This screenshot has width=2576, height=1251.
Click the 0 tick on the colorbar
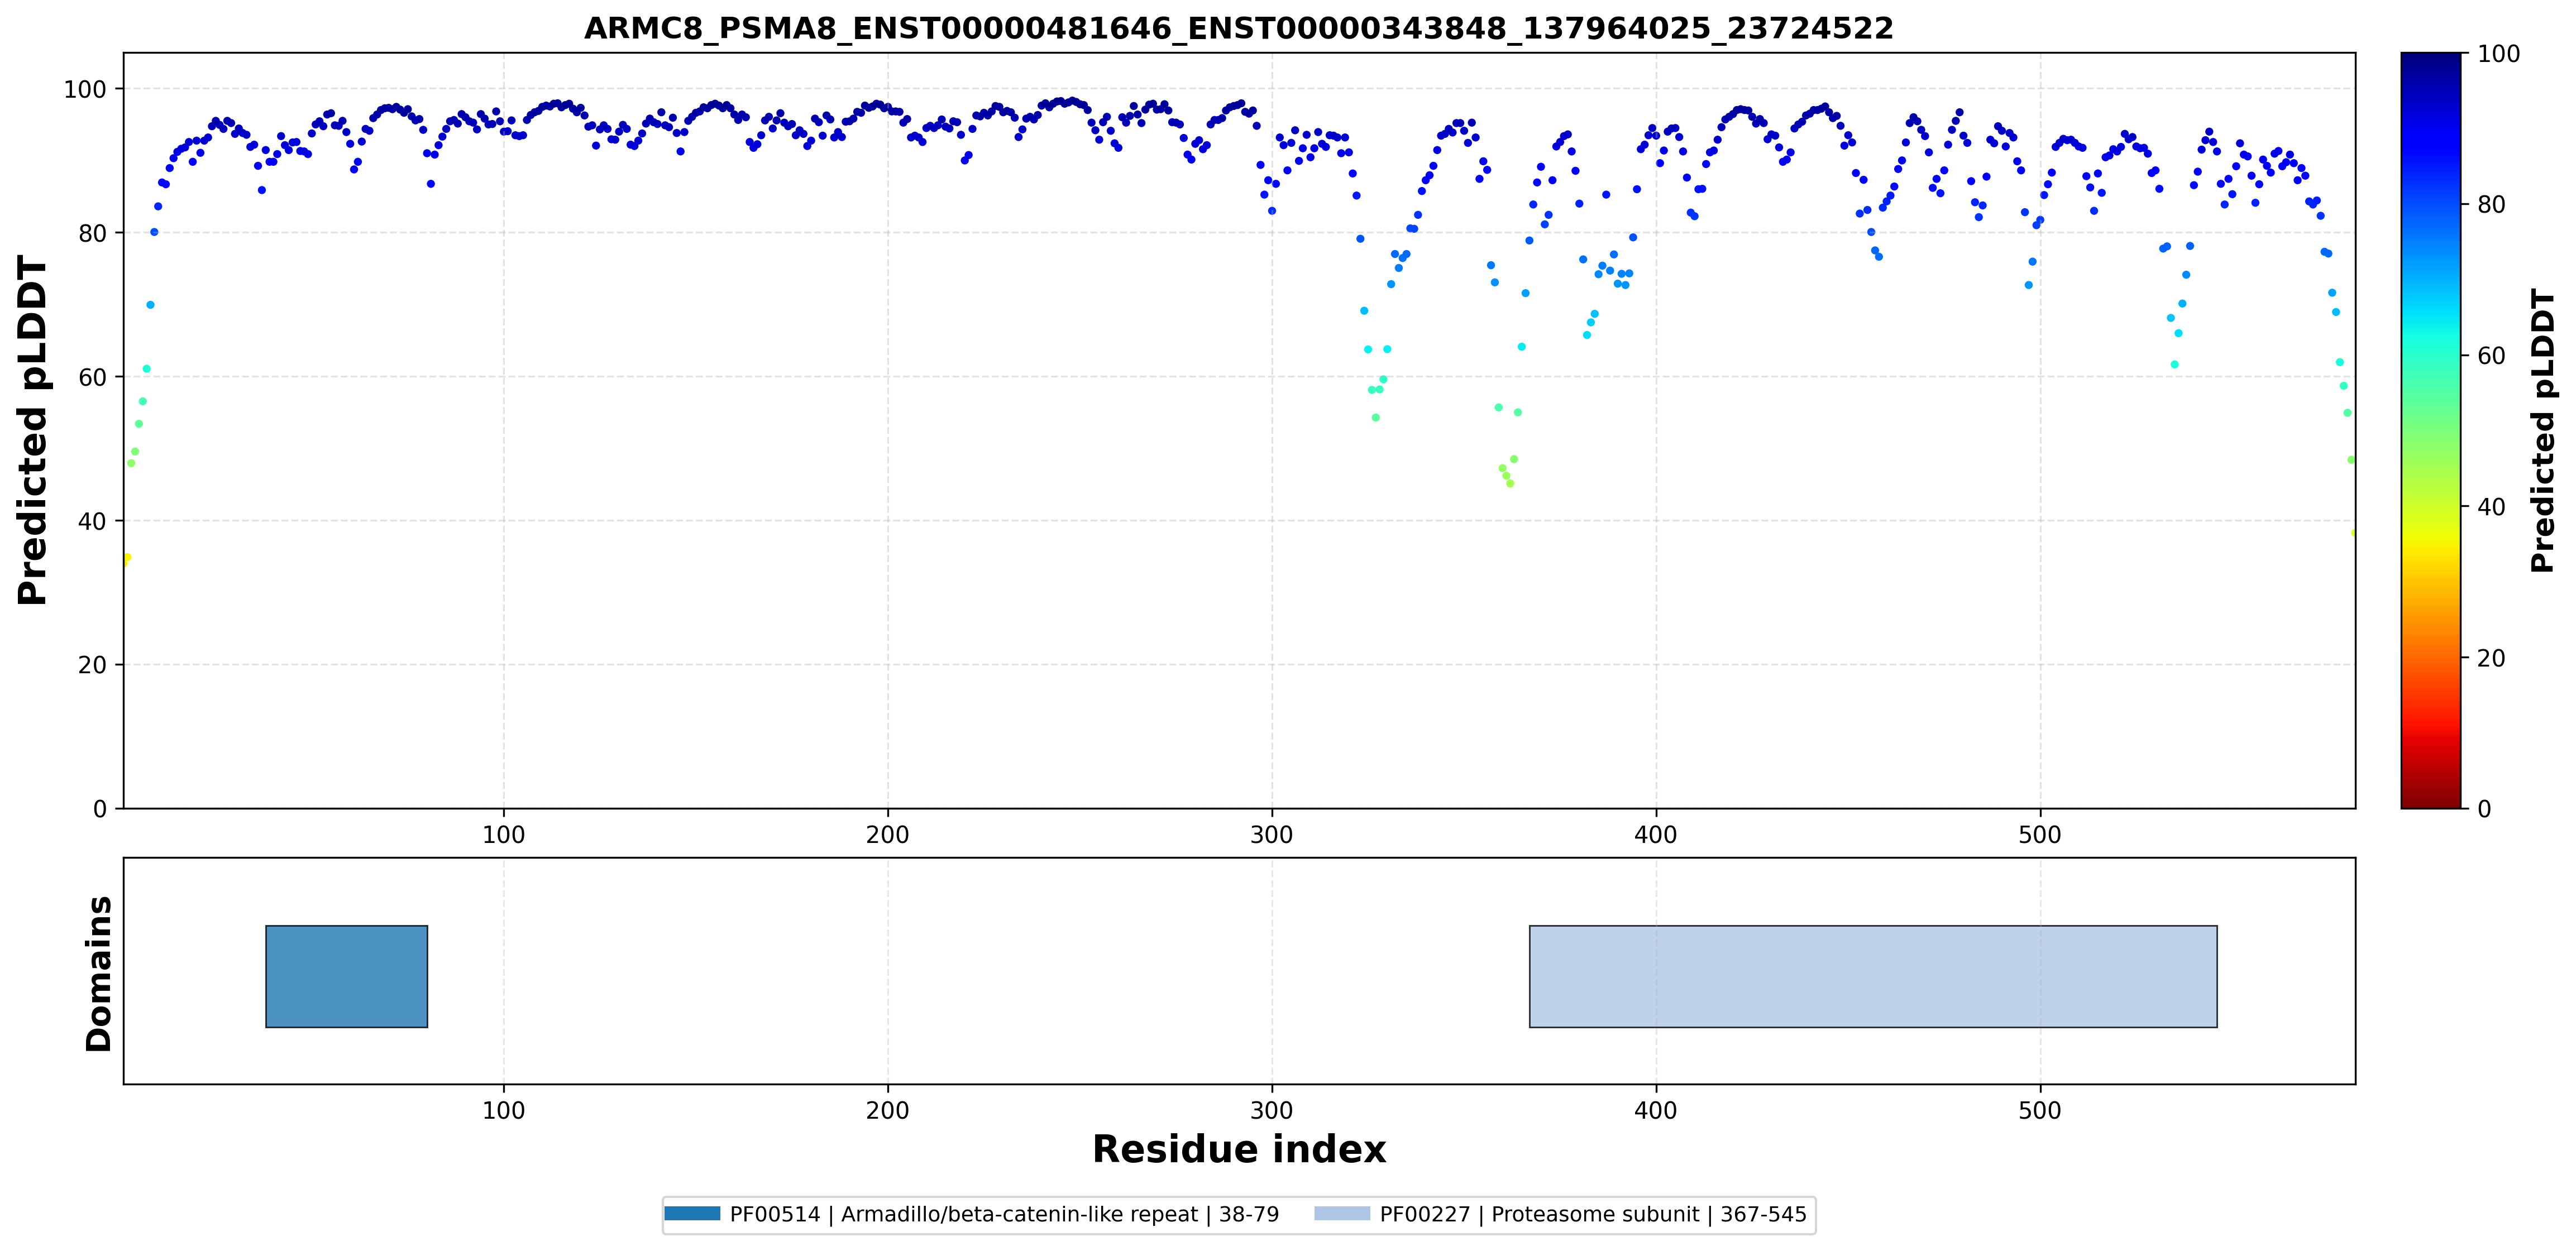coord(2484,809)
